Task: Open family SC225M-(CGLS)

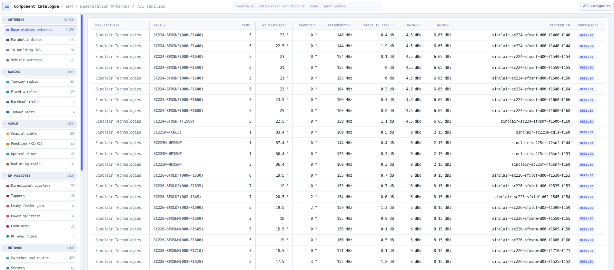Action: (x=167, y=132)
